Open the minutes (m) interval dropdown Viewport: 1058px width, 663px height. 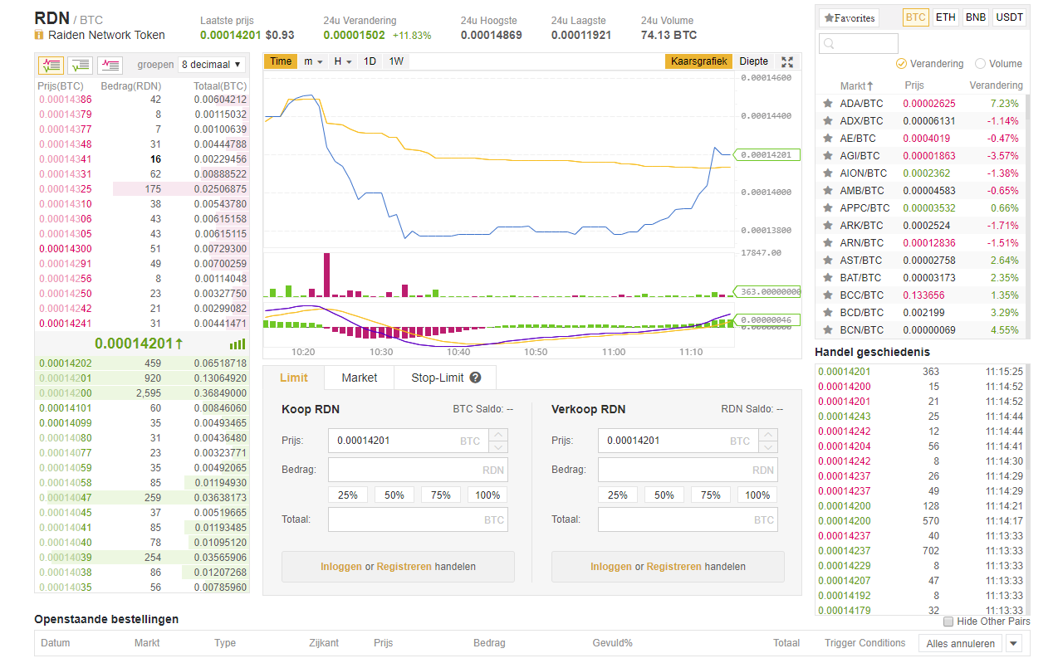click(313, 61)
